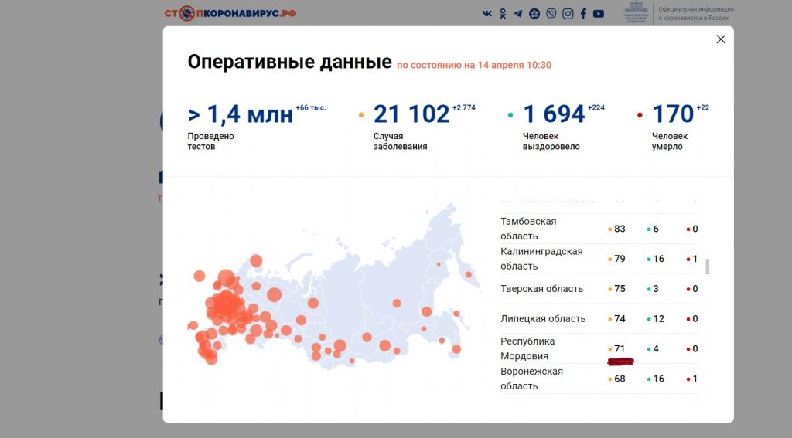
Task: Click the 75 cases value for Тверская
Action: [x=620, y=289]
